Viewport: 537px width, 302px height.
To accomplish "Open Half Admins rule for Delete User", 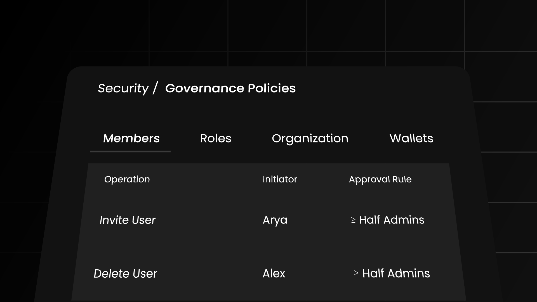I will coord(396,274).
